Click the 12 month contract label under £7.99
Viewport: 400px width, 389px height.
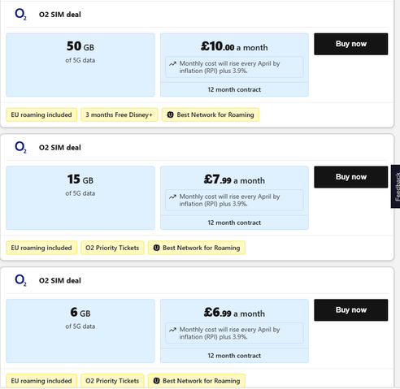click(x=234, y=223)
